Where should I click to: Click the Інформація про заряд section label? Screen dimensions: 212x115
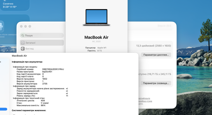(24, 86)
